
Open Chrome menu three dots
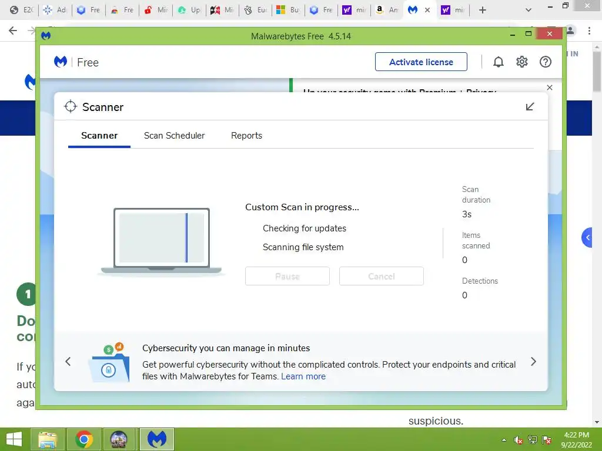click(589, 31)
